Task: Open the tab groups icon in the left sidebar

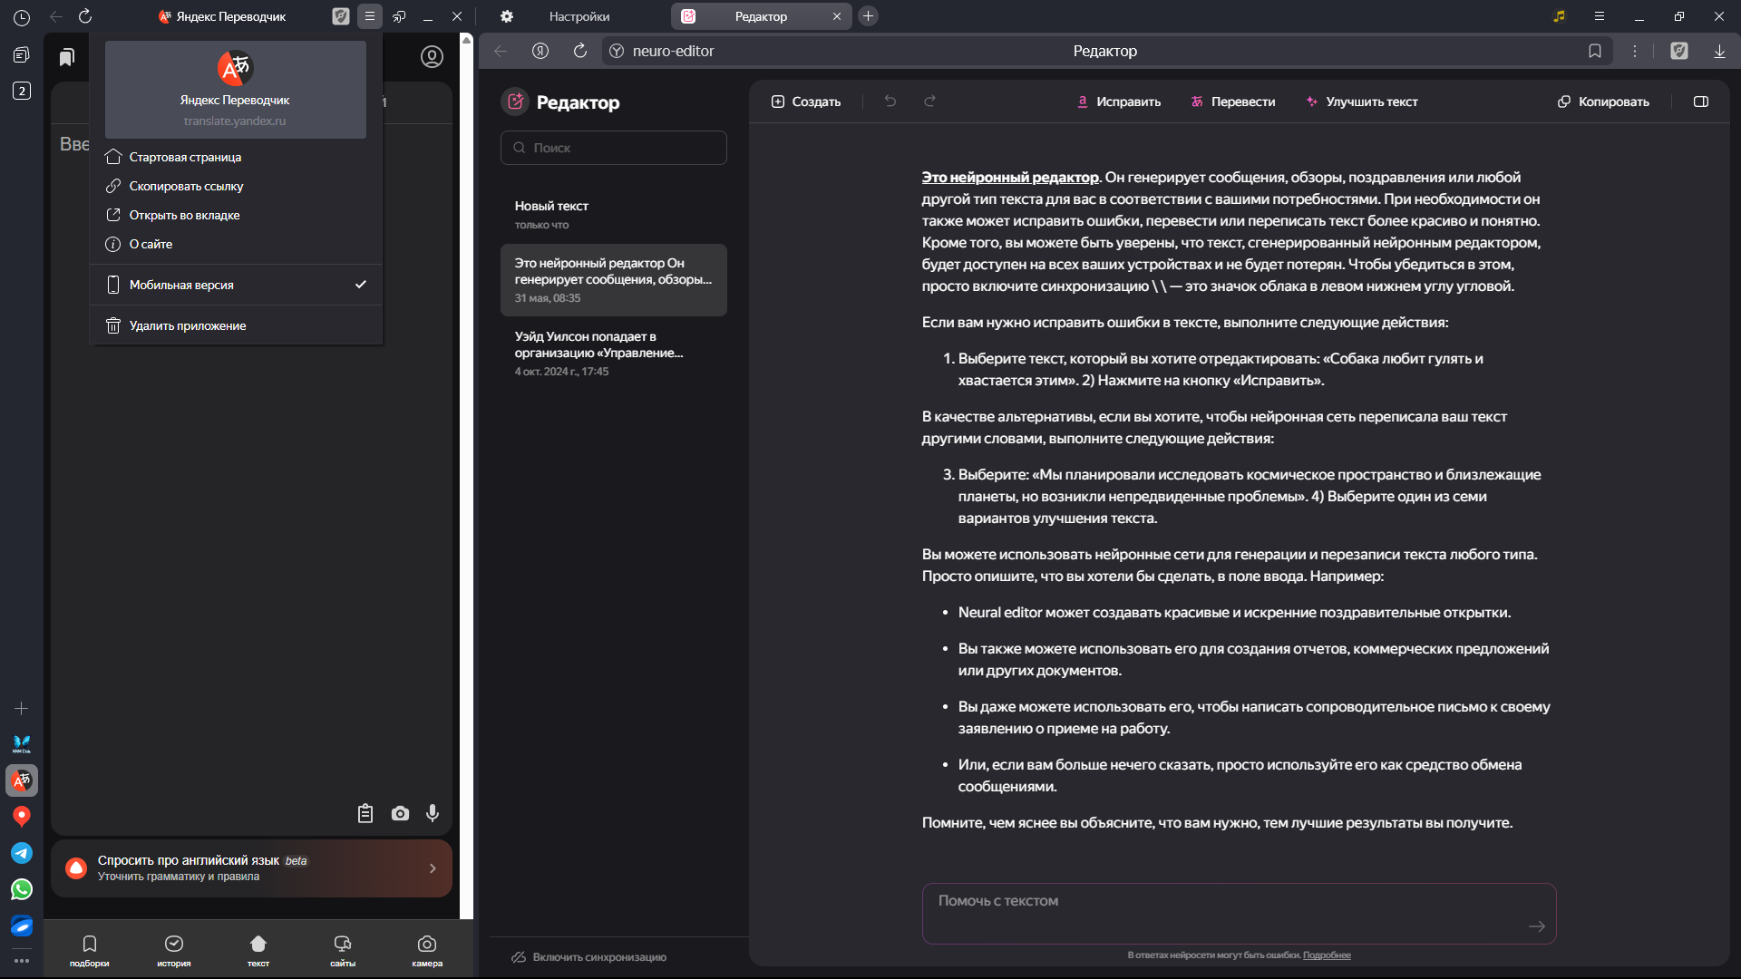Action: click(22, 55)
